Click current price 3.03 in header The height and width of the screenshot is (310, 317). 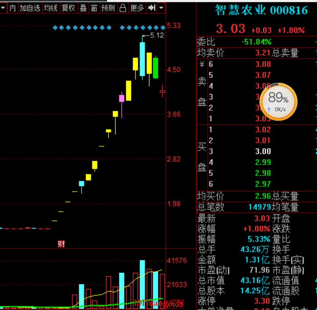click(x=231, y=29)
